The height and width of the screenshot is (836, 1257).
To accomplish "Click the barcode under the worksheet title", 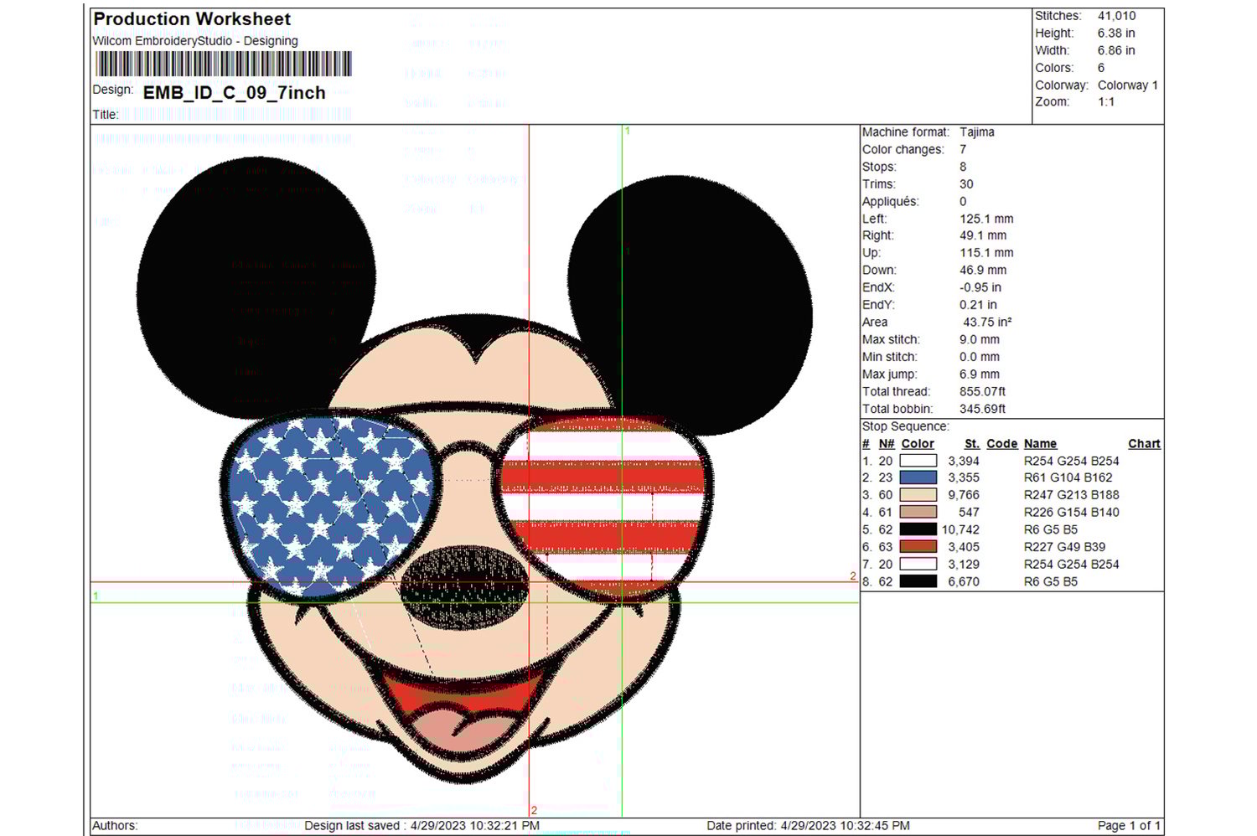I will [223, 65].
